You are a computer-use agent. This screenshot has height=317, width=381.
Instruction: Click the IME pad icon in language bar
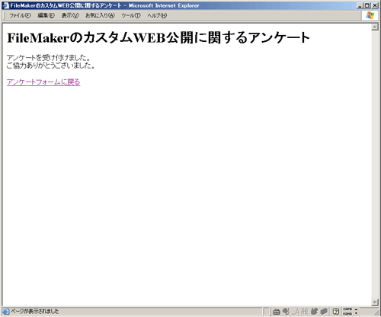tap(315, 311)
